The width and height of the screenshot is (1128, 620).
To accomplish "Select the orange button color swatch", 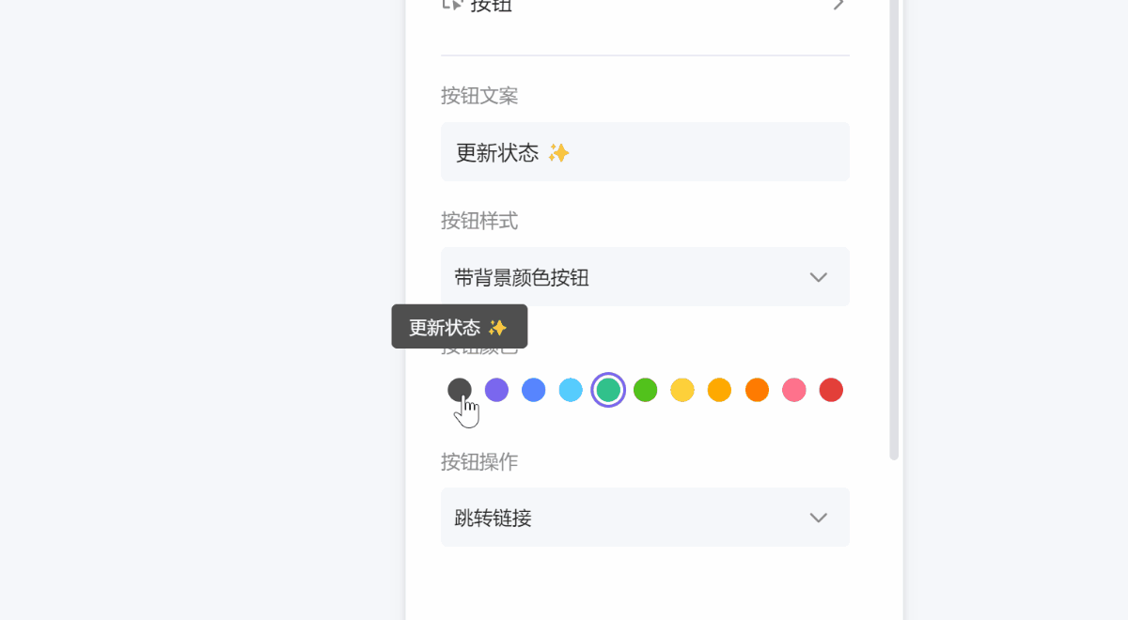I will tap(757, 389).
